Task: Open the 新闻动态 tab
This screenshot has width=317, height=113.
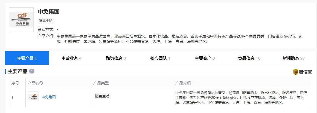Action: [x=294, y=58]
